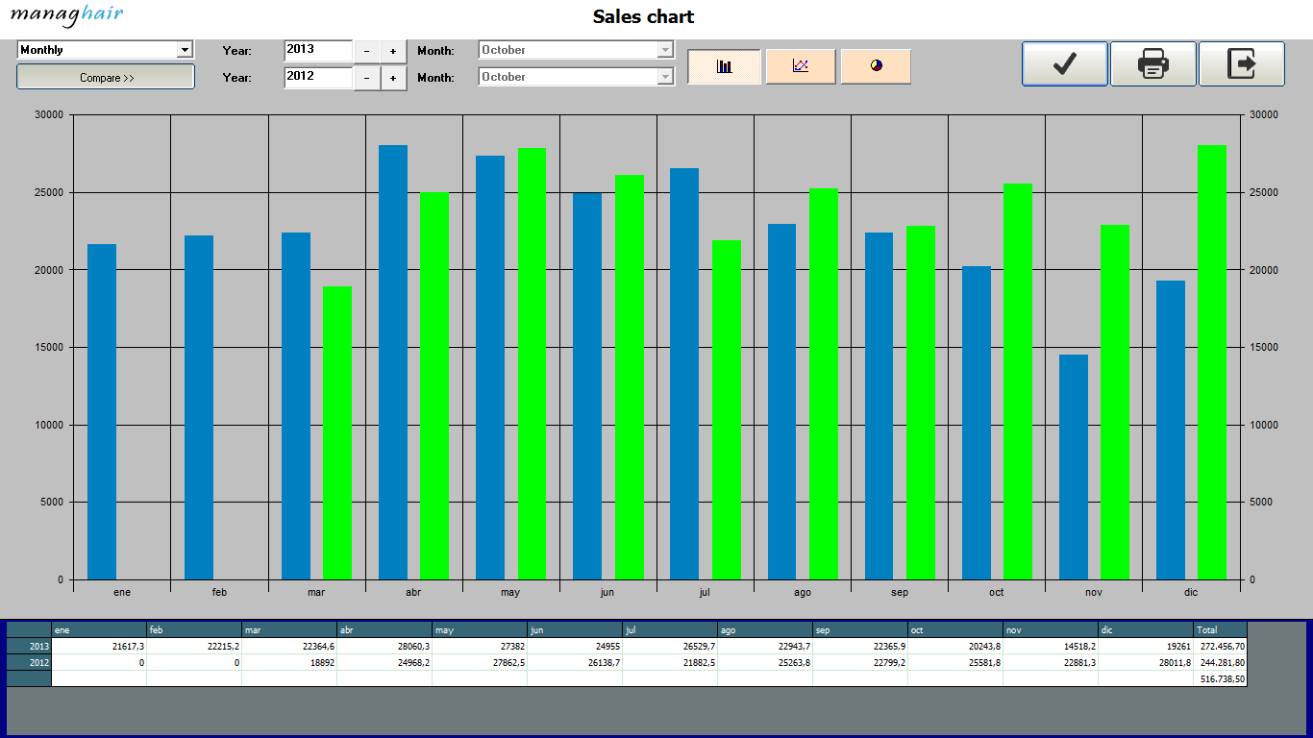Image resolution: width=1313 pixels, height=738 pixels.
Task: Increase the 2012 comparison year
Action: click(393, 78)
